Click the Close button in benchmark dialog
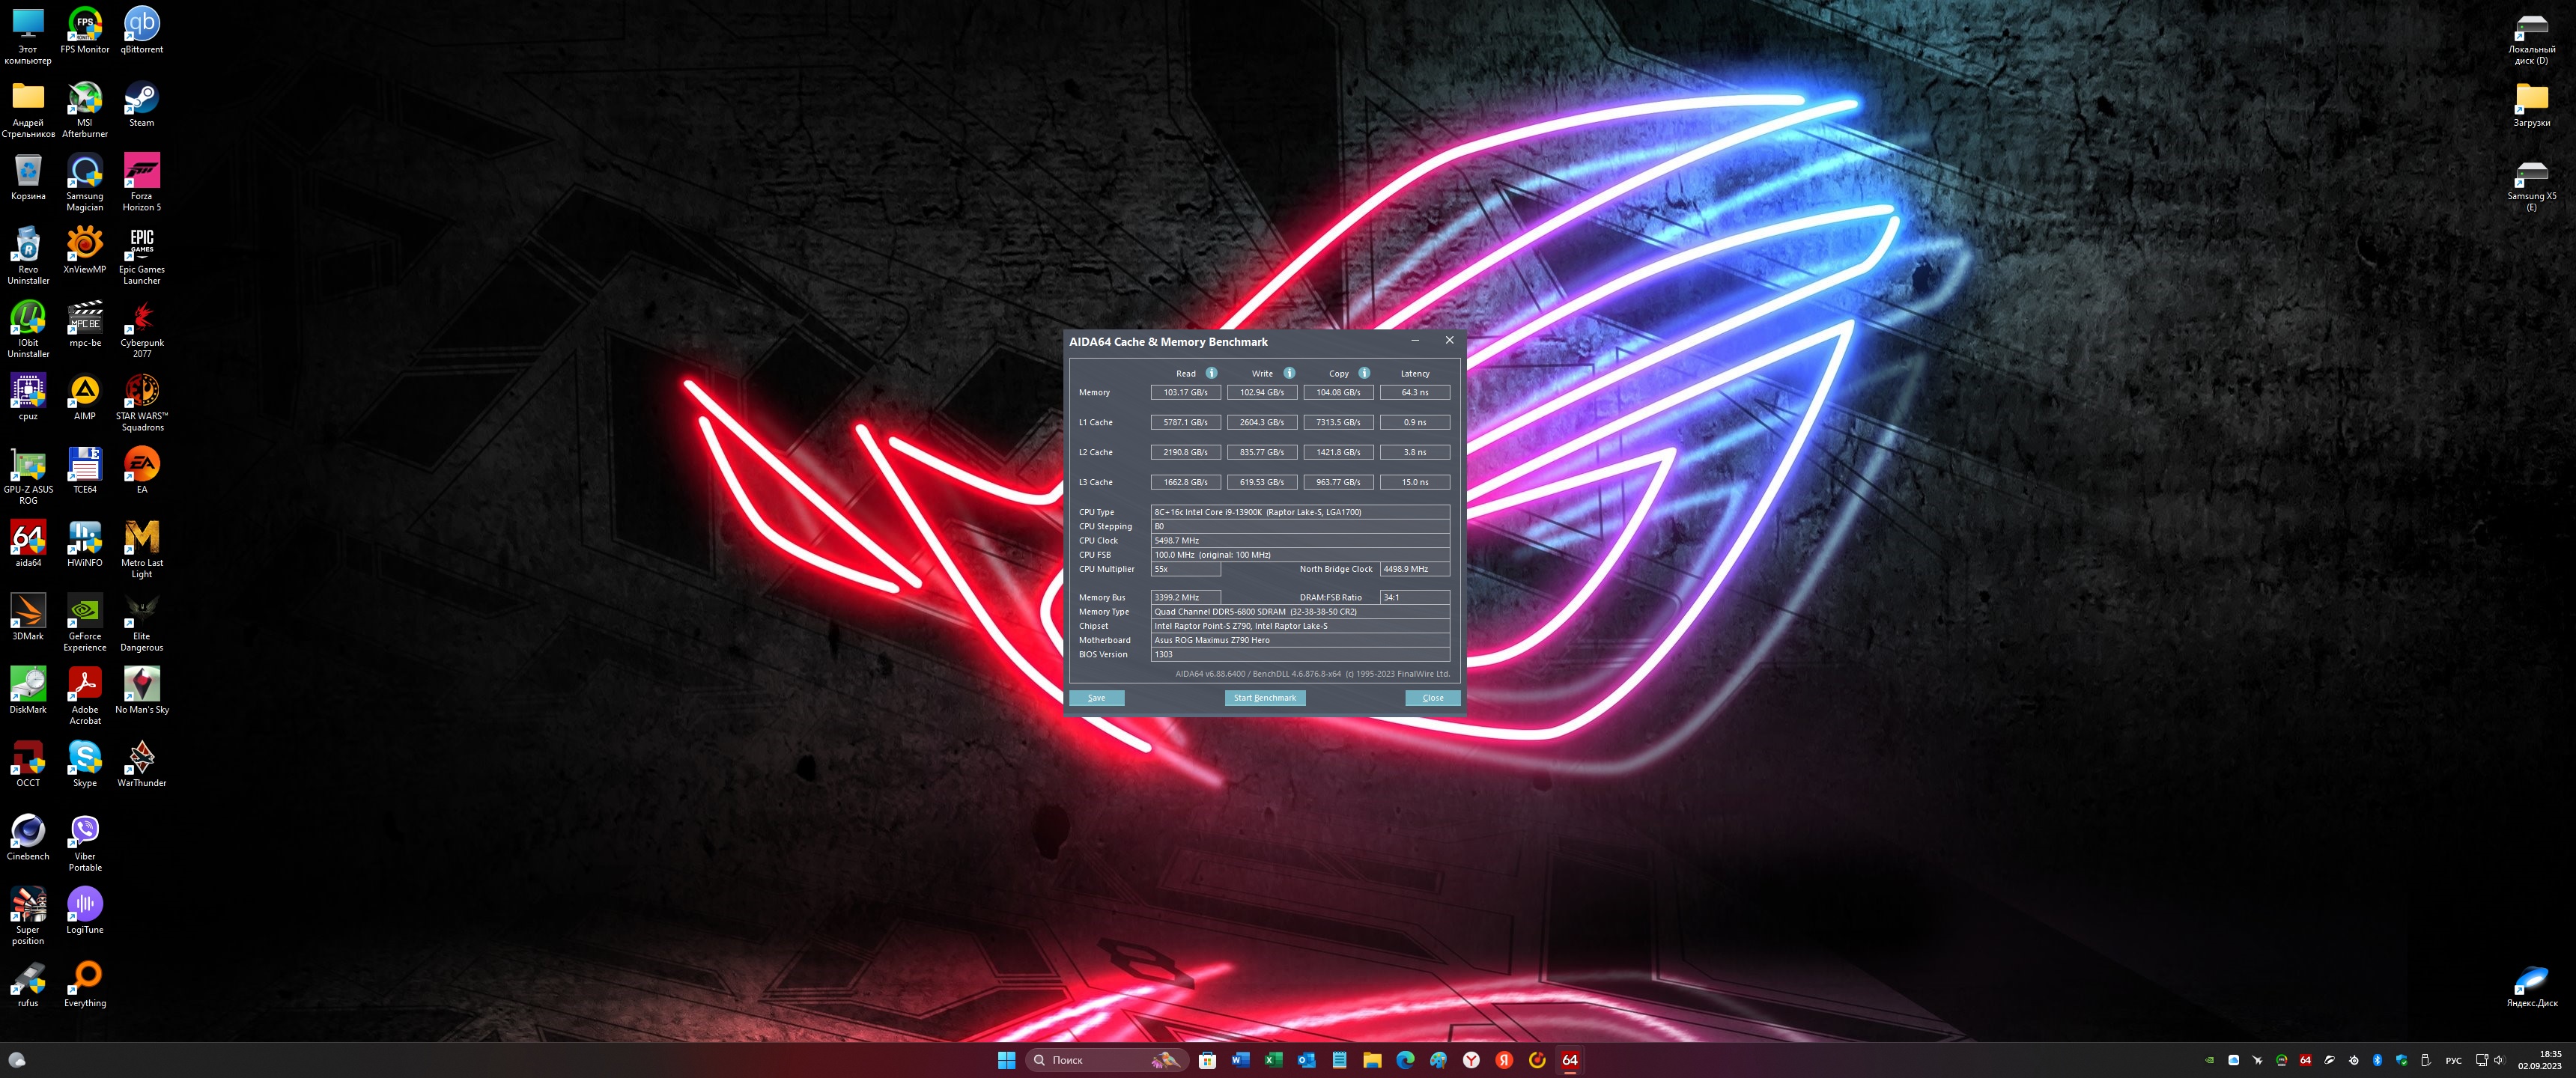The image size is (2576, 1078). (x=1432, y=698)
